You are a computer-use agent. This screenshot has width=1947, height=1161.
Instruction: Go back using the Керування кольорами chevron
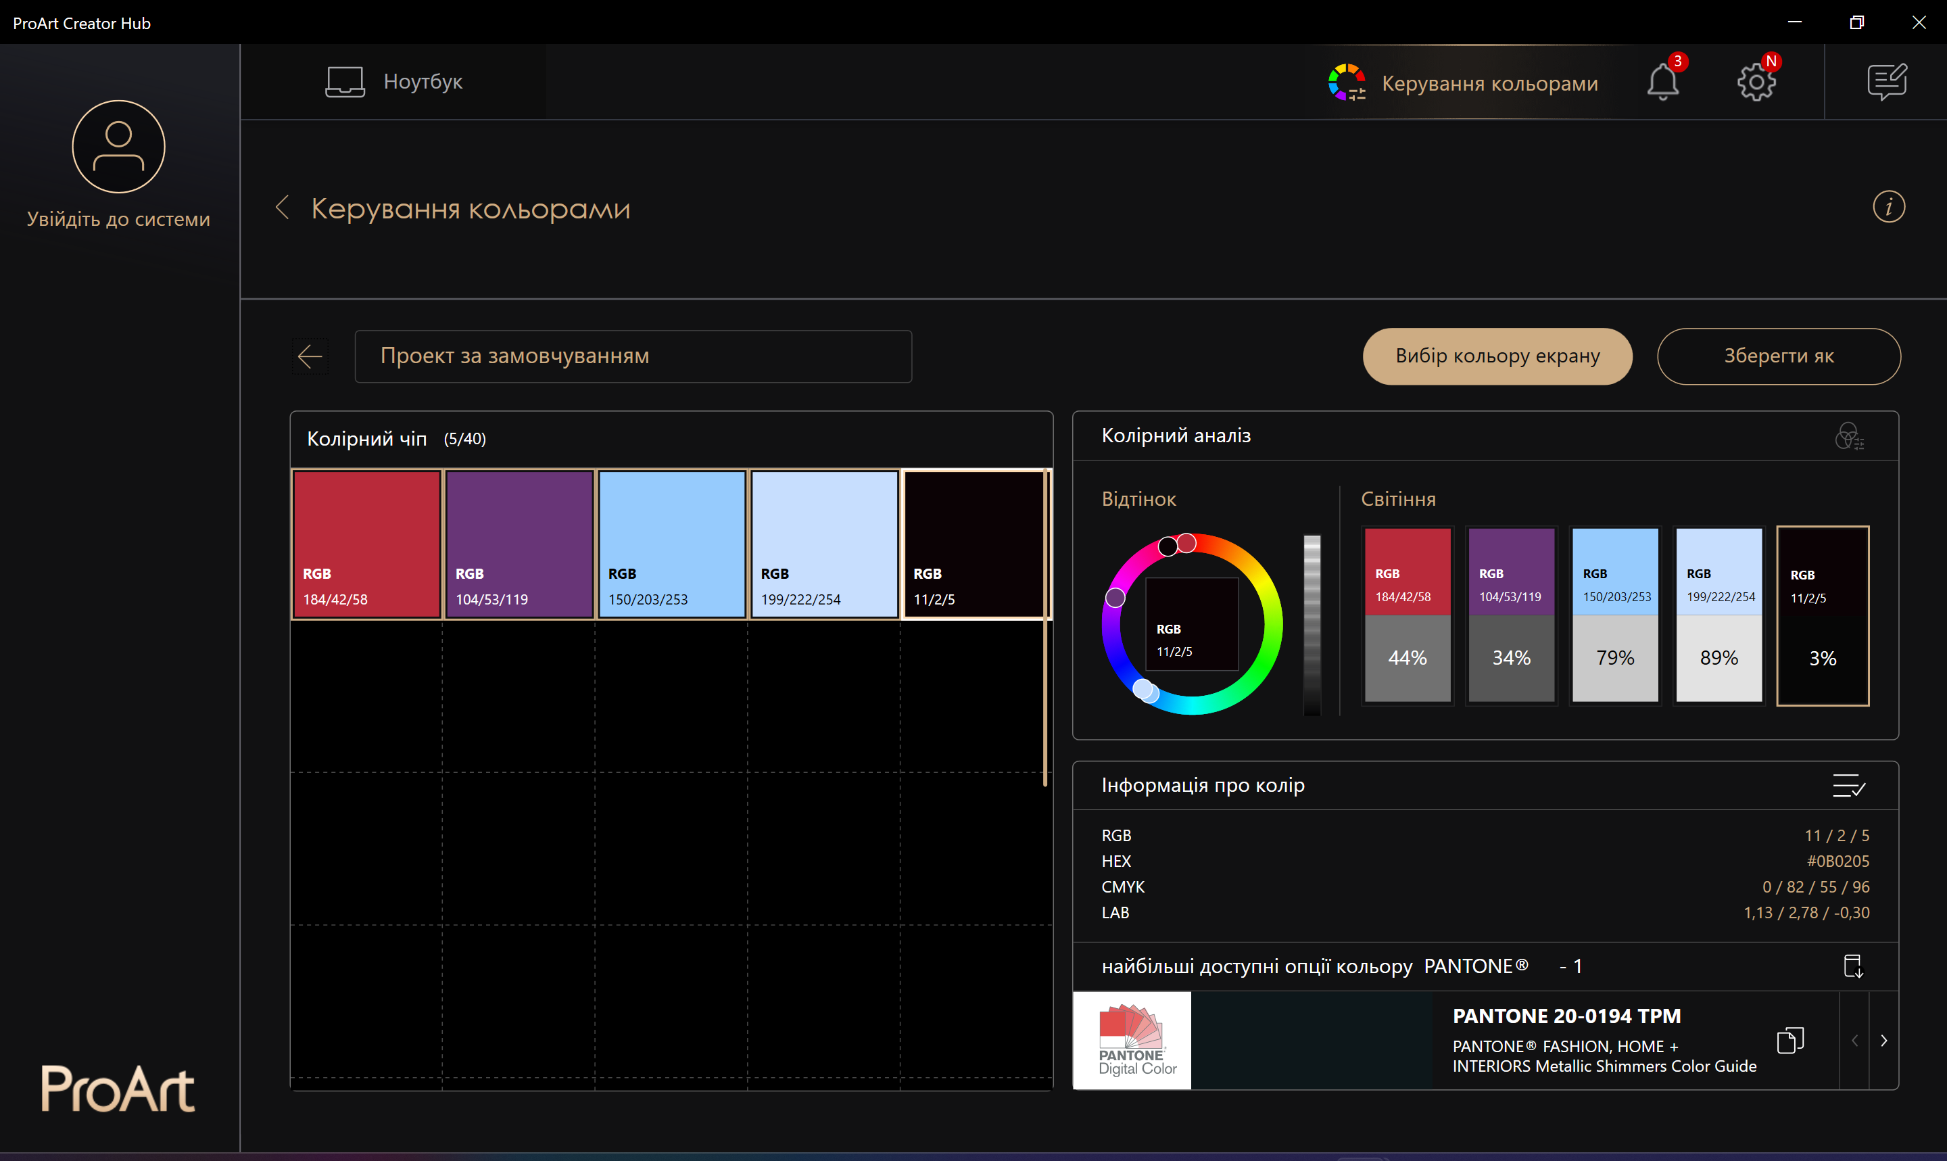(283, 208)
